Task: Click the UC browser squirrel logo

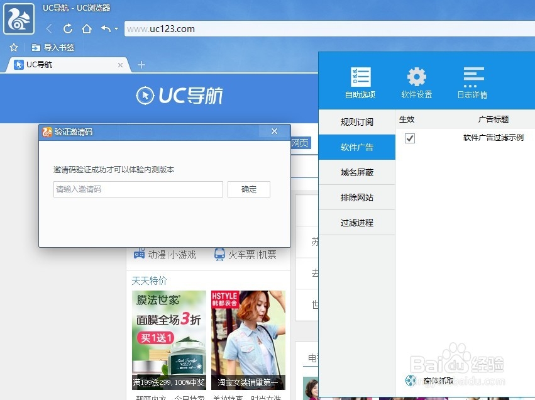Action: click(x=19, y=19)
